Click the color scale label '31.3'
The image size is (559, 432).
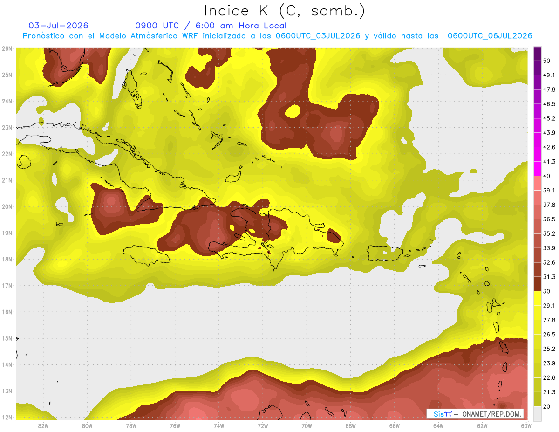click(x=549, y=277)
